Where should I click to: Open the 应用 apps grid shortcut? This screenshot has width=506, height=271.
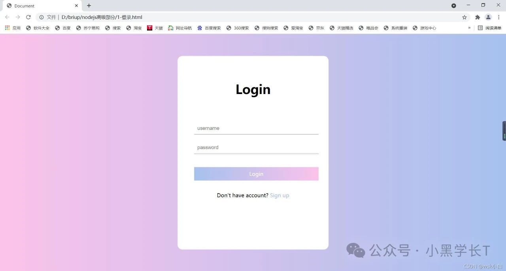13,28
